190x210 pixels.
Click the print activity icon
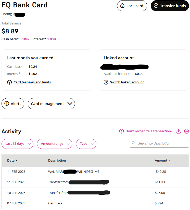pos(186,131)
